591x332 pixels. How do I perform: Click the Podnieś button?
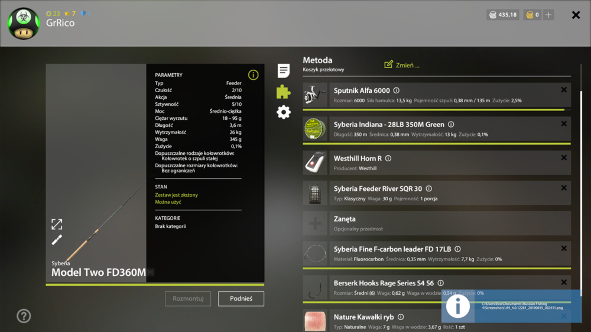pos(241,298)
